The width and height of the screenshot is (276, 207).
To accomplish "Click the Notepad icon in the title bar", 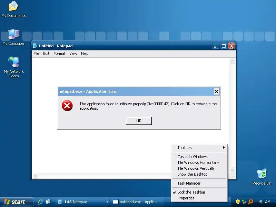I will [x=35, y=46].
